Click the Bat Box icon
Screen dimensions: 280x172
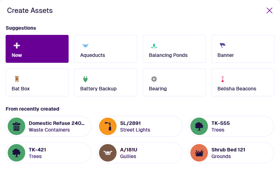(x=16, y=79)
